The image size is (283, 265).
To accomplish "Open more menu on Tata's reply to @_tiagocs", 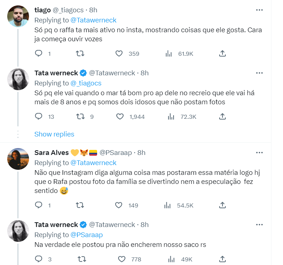I will [259, 73].
